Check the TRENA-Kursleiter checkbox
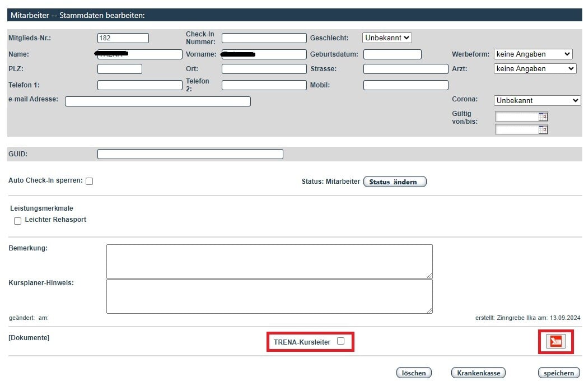Viewport: 584px width, 381px height. [340, 341]
